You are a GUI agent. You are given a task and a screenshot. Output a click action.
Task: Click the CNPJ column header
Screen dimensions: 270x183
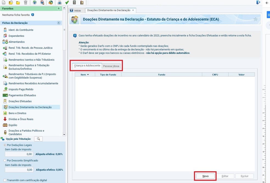tap(215, 75)
